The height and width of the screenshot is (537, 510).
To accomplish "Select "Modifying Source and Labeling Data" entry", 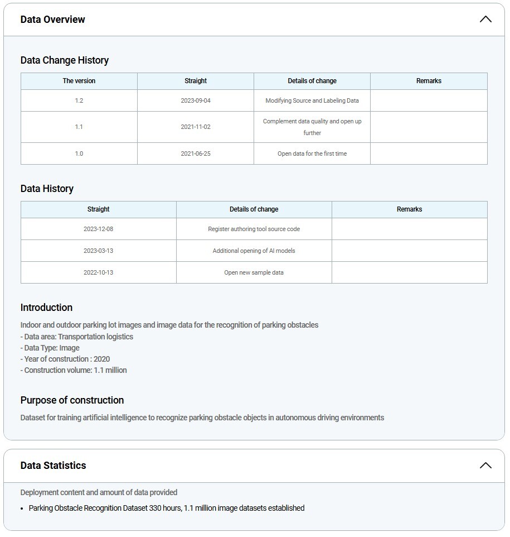I will click(312, 100).
